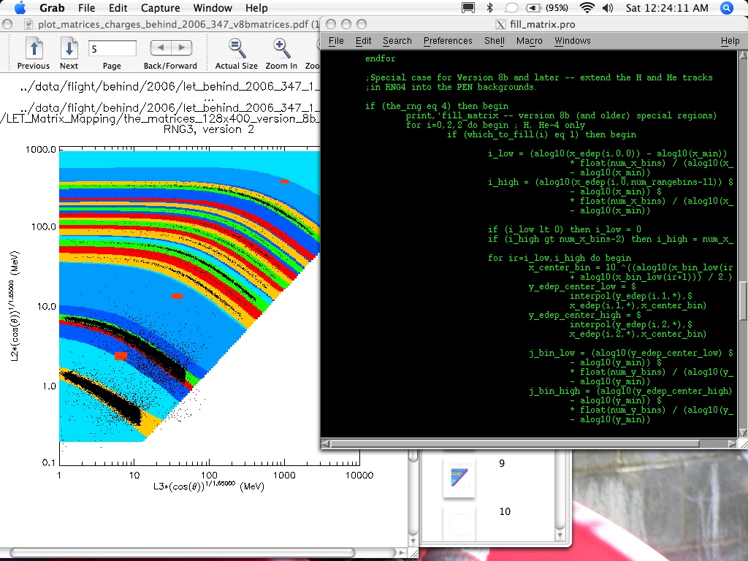Select page 9 thumbnail in the drawer
This screenshot has height=561, width=748.
coord(459,477)
